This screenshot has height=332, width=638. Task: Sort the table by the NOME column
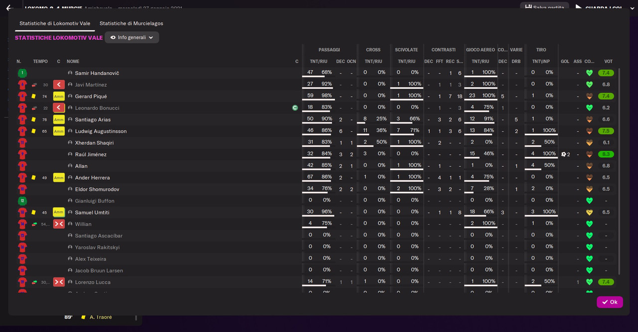[73, 61]
